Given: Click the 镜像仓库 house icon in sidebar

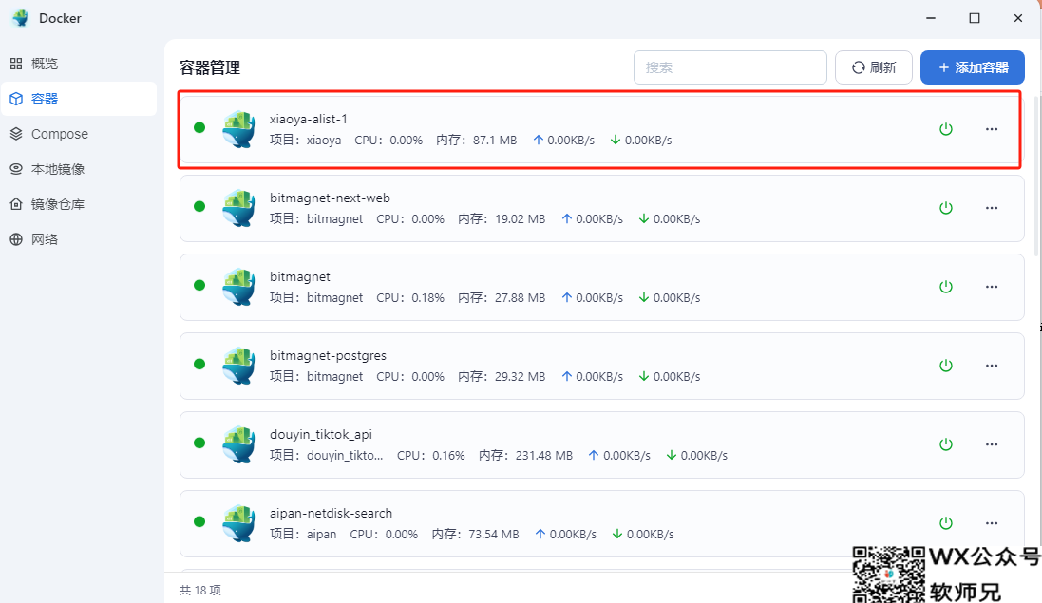Looking at the screenshot, I should click(16, 204).
